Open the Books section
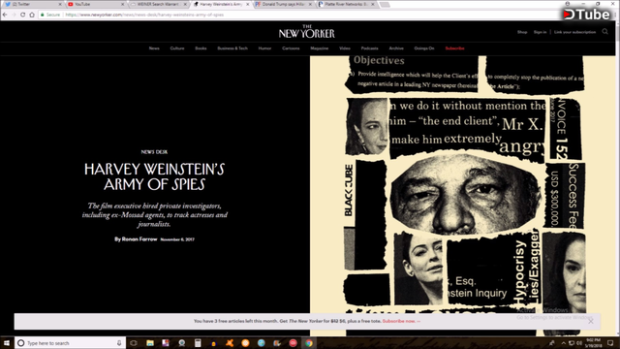The width and height of the screenshot is (620, 349). point(201,48)
